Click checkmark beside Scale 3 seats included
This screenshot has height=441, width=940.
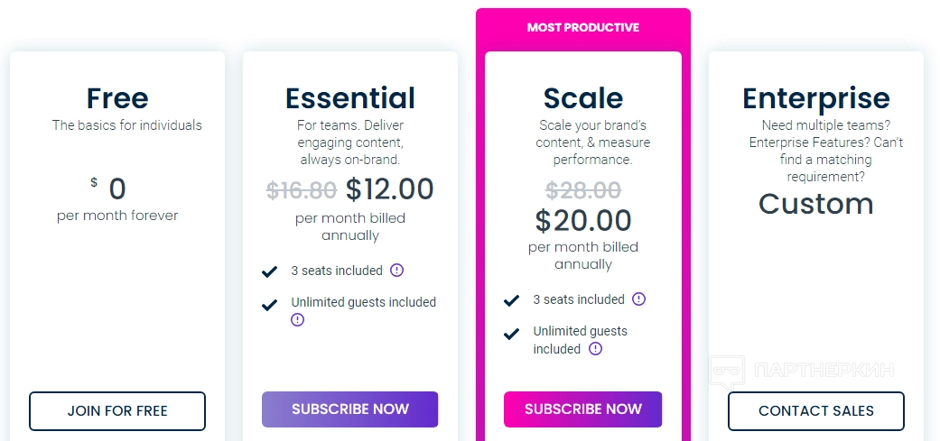click(x=511, y=300)
